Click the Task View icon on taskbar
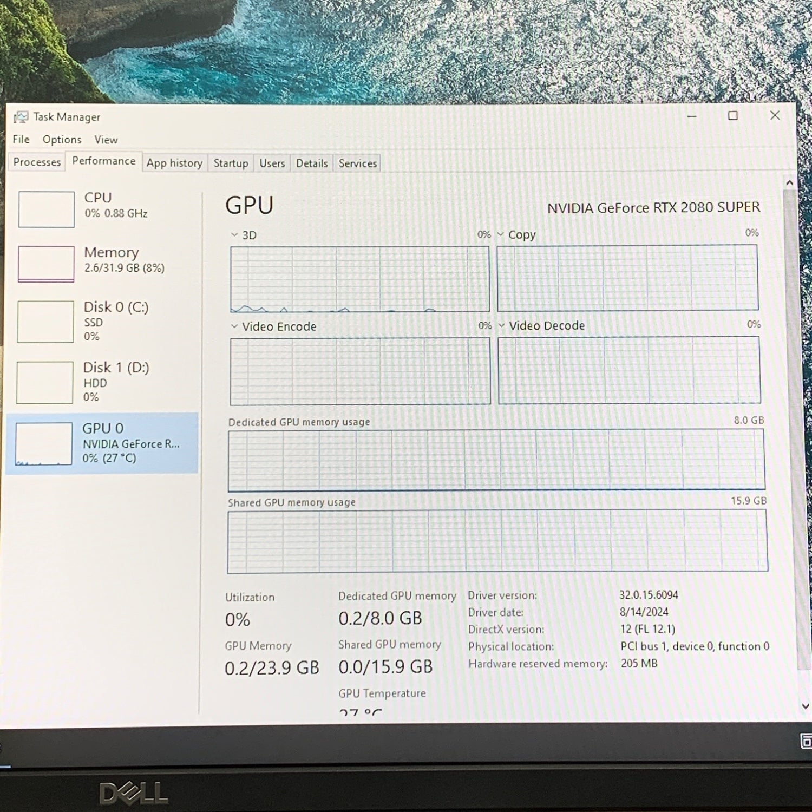 pos(806,741)
